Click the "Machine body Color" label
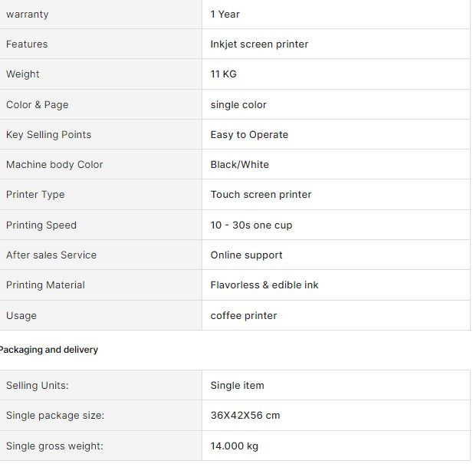473x464 pixels. coord(54,164)
